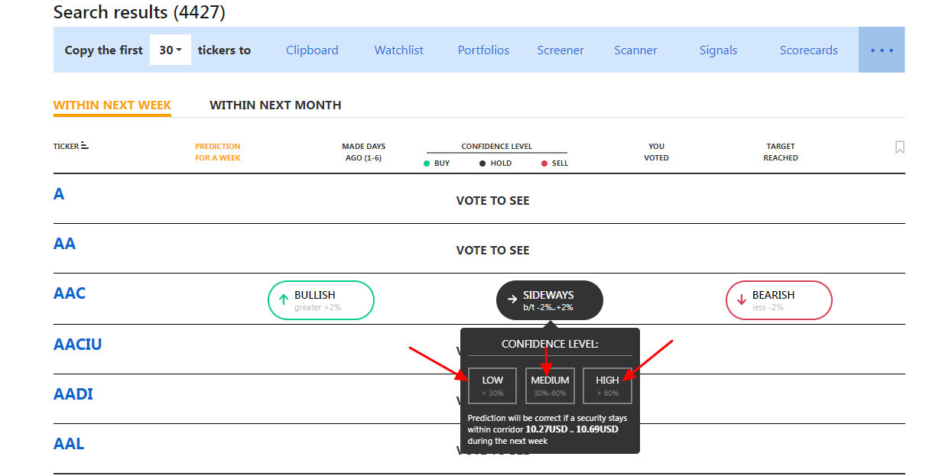Screen dimensions: 939x476
Task: Vote Bullish for AAC
Action: 321,300
